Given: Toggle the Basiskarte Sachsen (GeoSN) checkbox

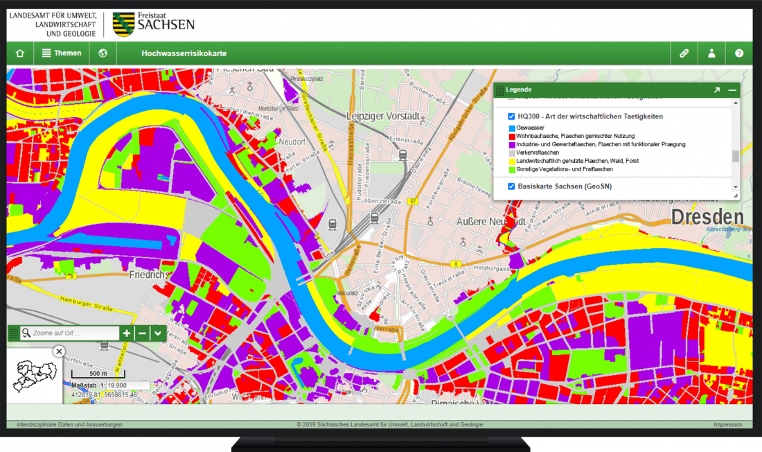Looking at the screenshot, I should (x=511, y=186).
